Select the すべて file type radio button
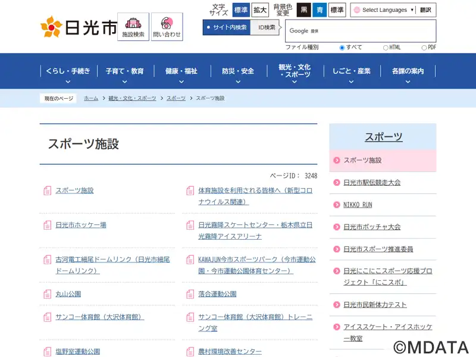The width and height of the screenshot is (476, 357). coord(342,48)
